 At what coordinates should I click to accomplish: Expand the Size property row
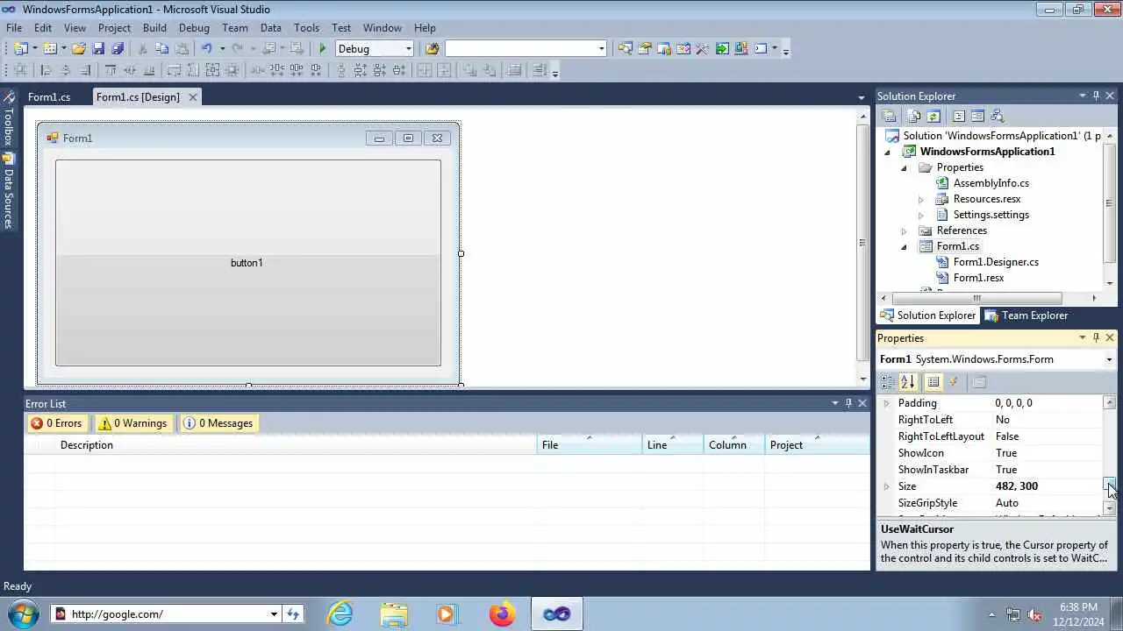(886, 486)
